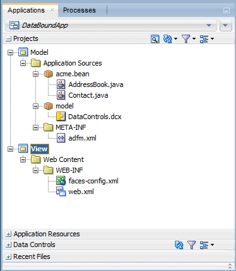Minimize the navigator panel
This screenshot has height=271, width=236.
pyautogui.click(x=227, y=11)
